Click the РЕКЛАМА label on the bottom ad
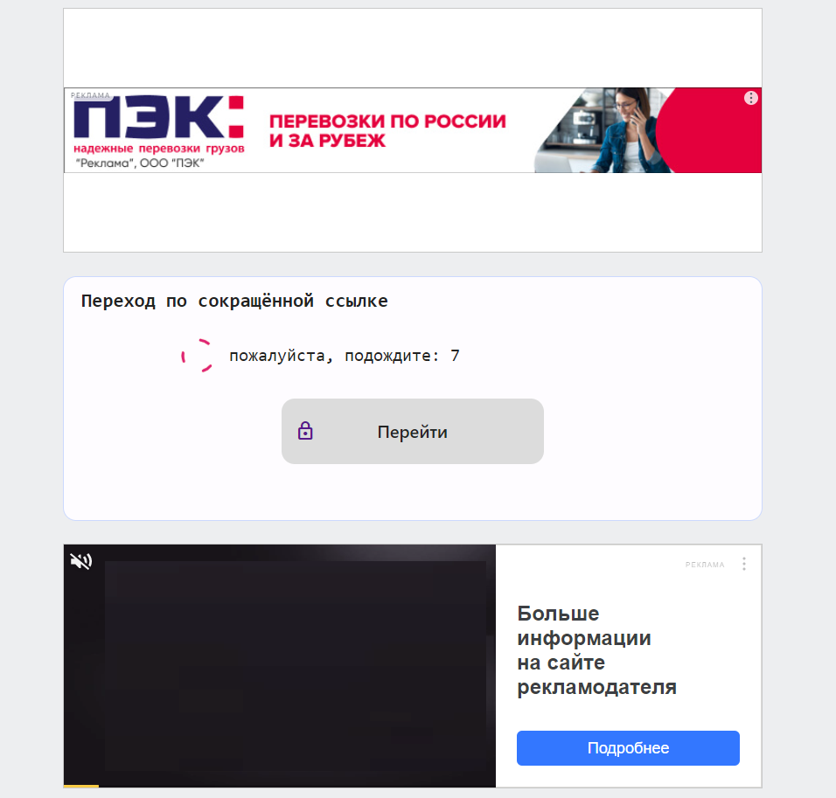 pos(705,565)
